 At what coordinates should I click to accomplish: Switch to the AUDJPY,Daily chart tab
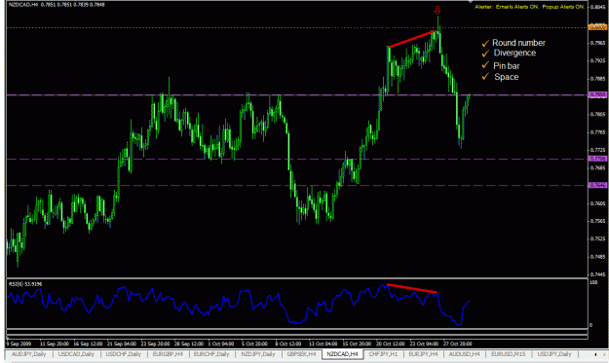click(28, 354)
